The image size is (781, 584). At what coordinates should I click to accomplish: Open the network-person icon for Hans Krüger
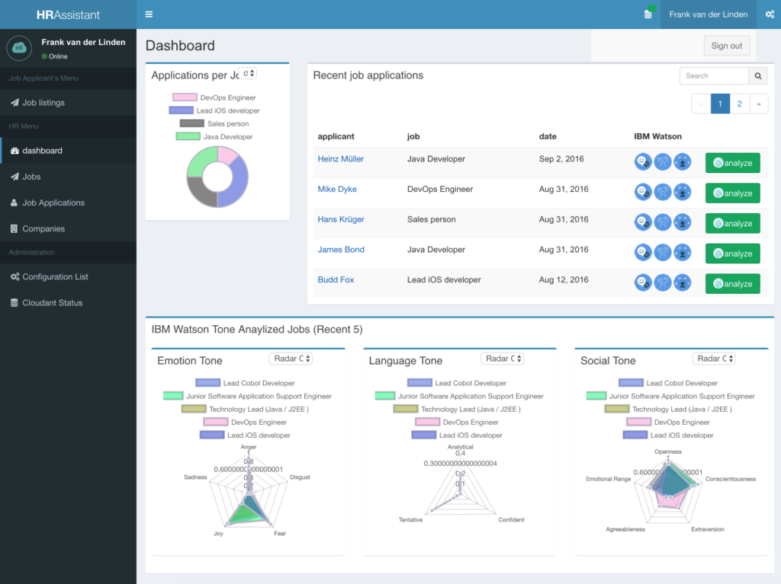pos(683,222)
